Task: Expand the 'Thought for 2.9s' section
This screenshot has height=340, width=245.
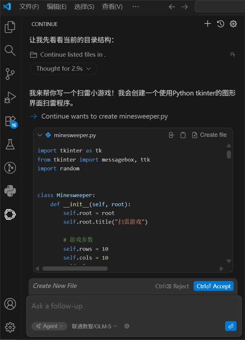Action: 64,69
